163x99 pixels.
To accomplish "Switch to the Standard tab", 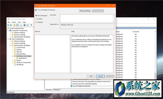I will tap(57, 90).
